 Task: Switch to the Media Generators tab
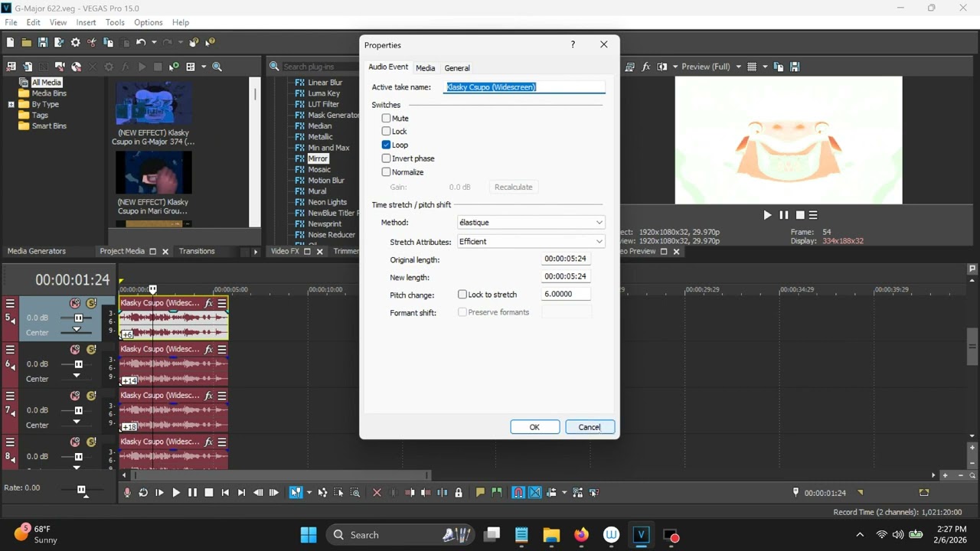37,251
